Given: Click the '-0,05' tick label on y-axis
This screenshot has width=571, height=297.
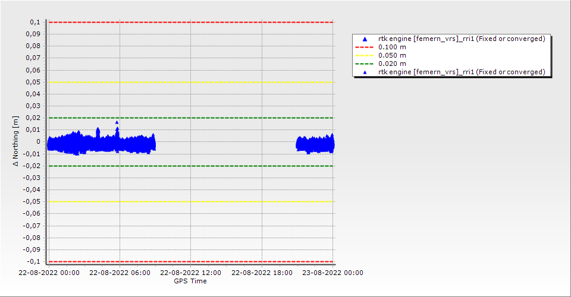Looking at the screenshot, I should [32, 201].
